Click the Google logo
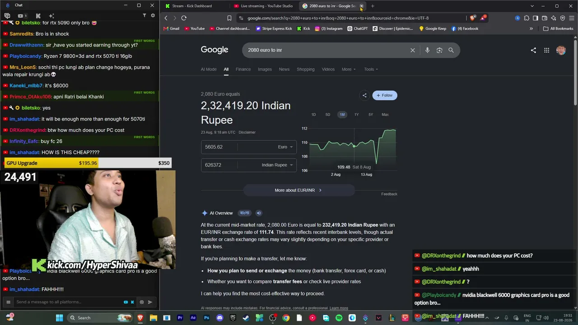The height and width of the screenshot is (325, 578). [x=214, y=50]
